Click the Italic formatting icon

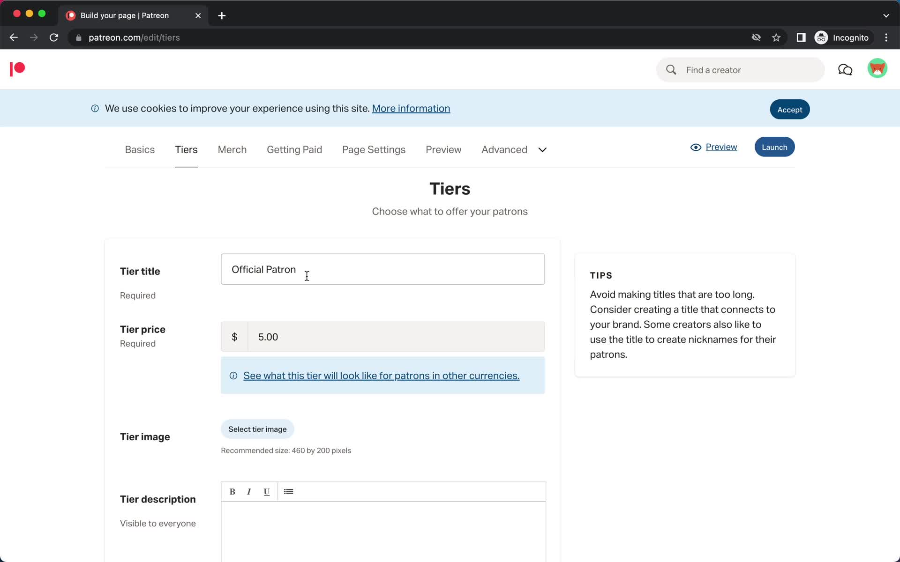[x=249, y=491]
